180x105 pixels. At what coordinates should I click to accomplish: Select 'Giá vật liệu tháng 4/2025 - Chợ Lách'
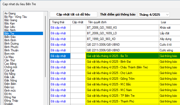click(123, 73)
